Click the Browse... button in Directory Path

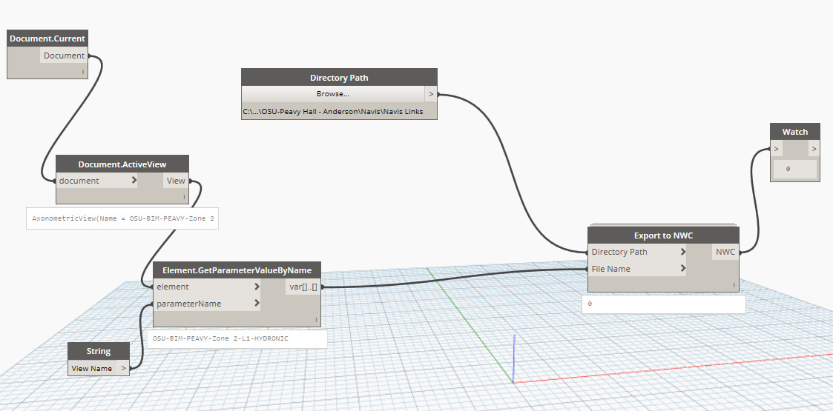pos(333,94)
